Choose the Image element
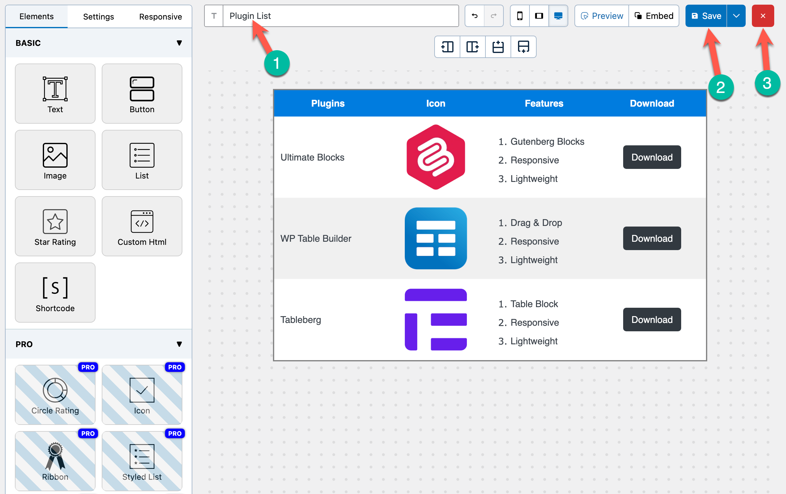This screenshot has width=786, height=494. point(55,160)
